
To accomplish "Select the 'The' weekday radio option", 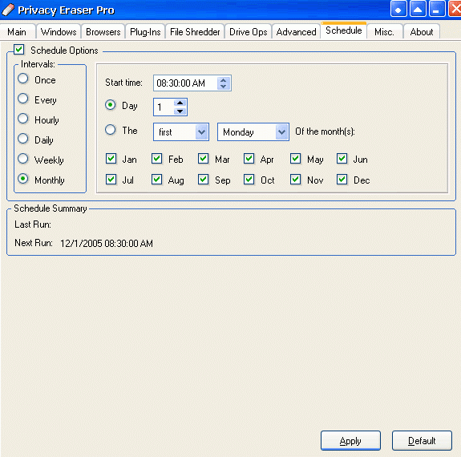I will pyautogui.click(x=111, y=129).
